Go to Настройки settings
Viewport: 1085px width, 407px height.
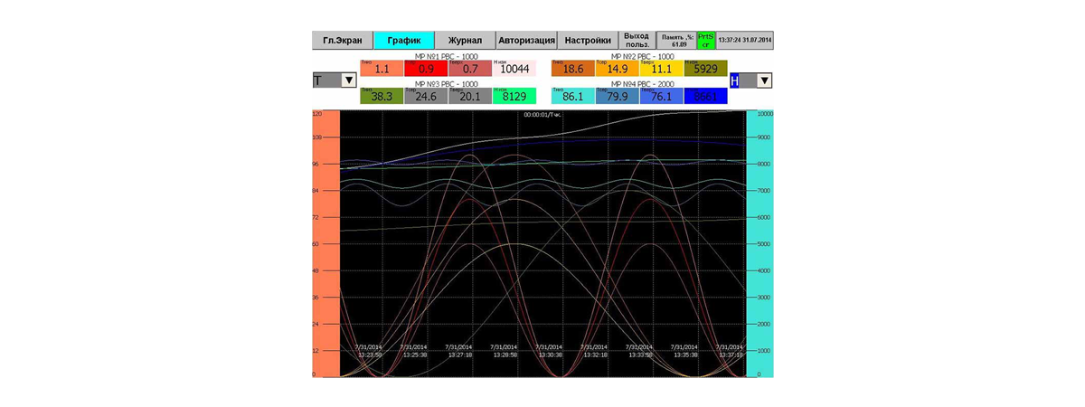(588, 41)
